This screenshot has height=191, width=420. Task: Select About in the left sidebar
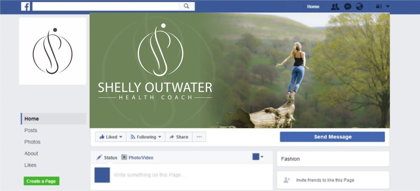[x=31, y=154]
